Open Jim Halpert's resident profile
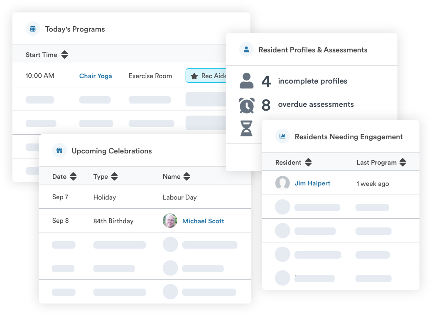 [312, 183]
